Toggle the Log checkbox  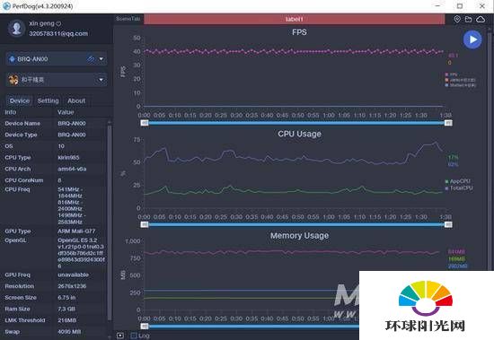[134, 336]
